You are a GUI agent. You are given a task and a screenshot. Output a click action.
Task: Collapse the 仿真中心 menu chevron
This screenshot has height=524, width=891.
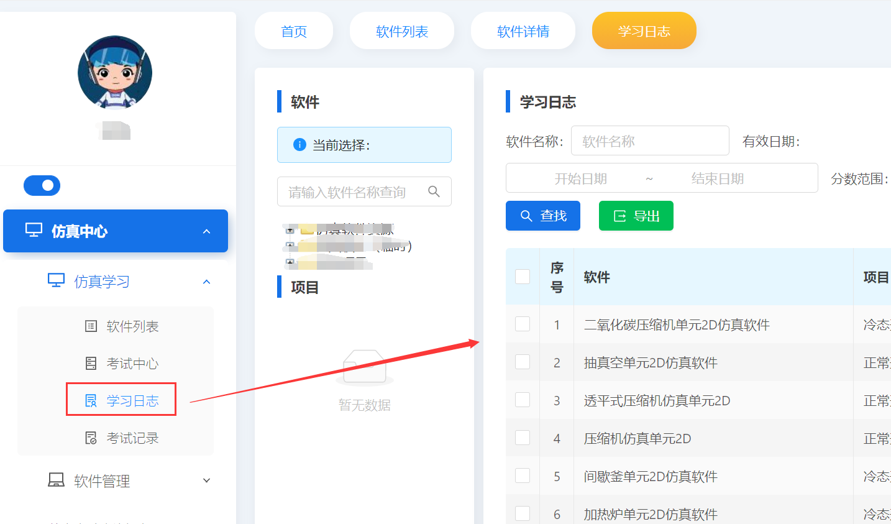pos(207,231)
